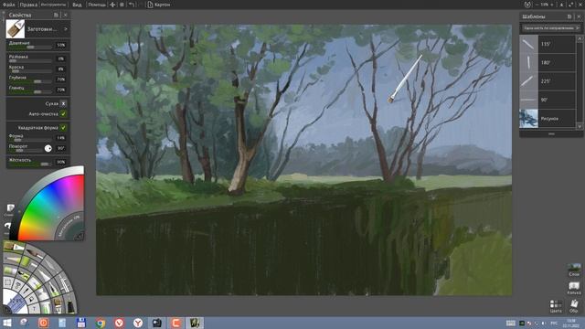Click the Давление 59% value field
The width and height of the screenshot is (585, 329).
(61, 45)
